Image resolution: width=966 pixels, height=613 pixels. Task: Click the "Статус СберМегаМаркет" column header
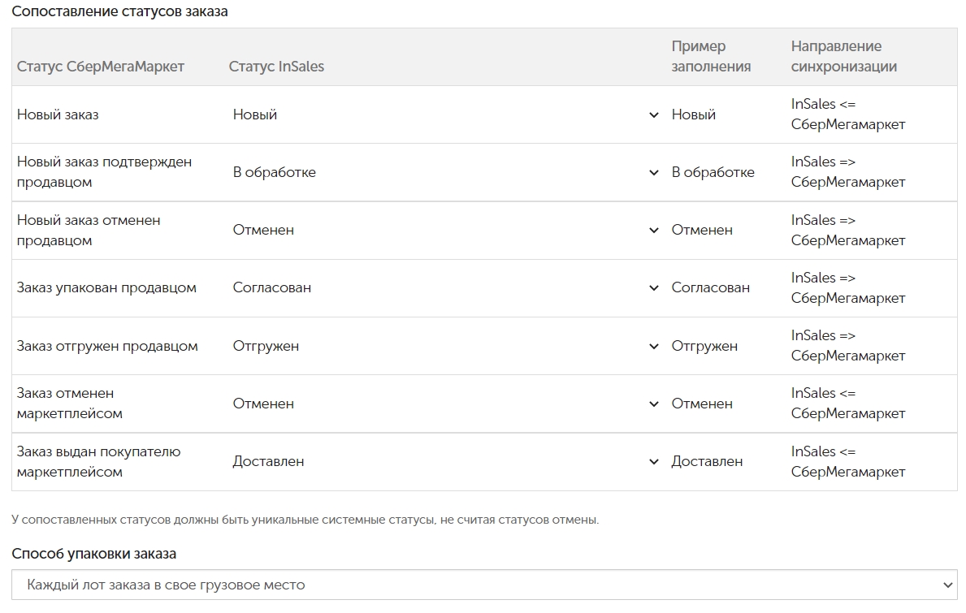(x=101, y=67)
